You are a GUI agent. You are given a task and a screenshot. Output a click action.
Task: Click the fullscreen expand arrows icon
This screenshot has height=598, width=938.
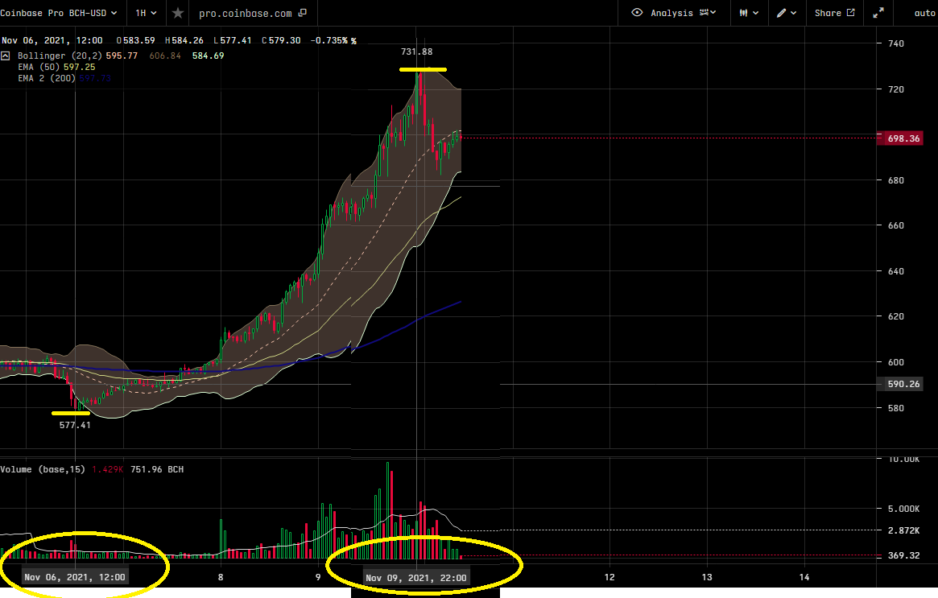pos(878,13)
